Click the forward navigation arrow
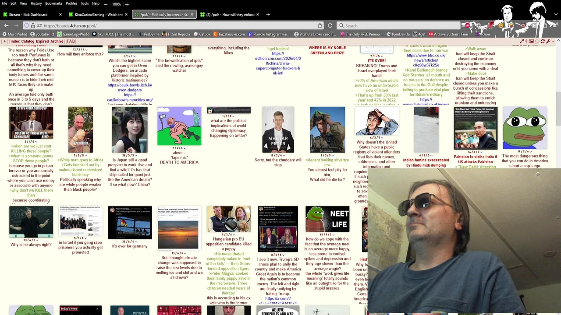Image resolution: width=561 pixels, height=315 pixels. 16,25
